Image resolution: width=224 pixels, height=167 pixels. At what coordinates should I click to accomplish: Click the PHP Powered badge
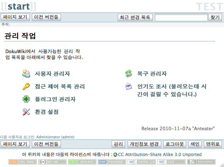click(112, 162)
